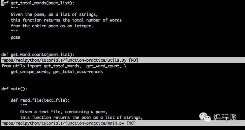Click the def main() line

(14, 89)
